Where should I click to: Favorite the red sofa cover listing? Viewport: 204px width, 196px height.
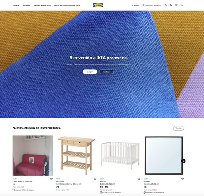[x=51, y=179]
